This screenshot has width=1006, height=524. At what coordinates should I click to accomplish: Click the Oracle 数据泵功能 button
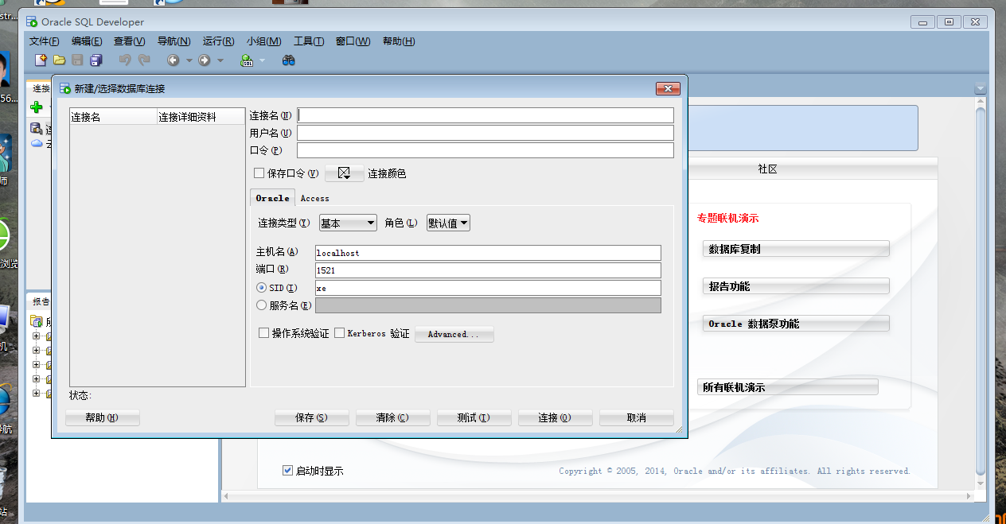click(795, 324)
